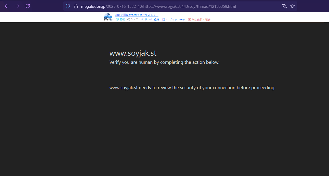Go back to the previous page
The width and height of the screenshot is (329, 176).
point(7,6)
